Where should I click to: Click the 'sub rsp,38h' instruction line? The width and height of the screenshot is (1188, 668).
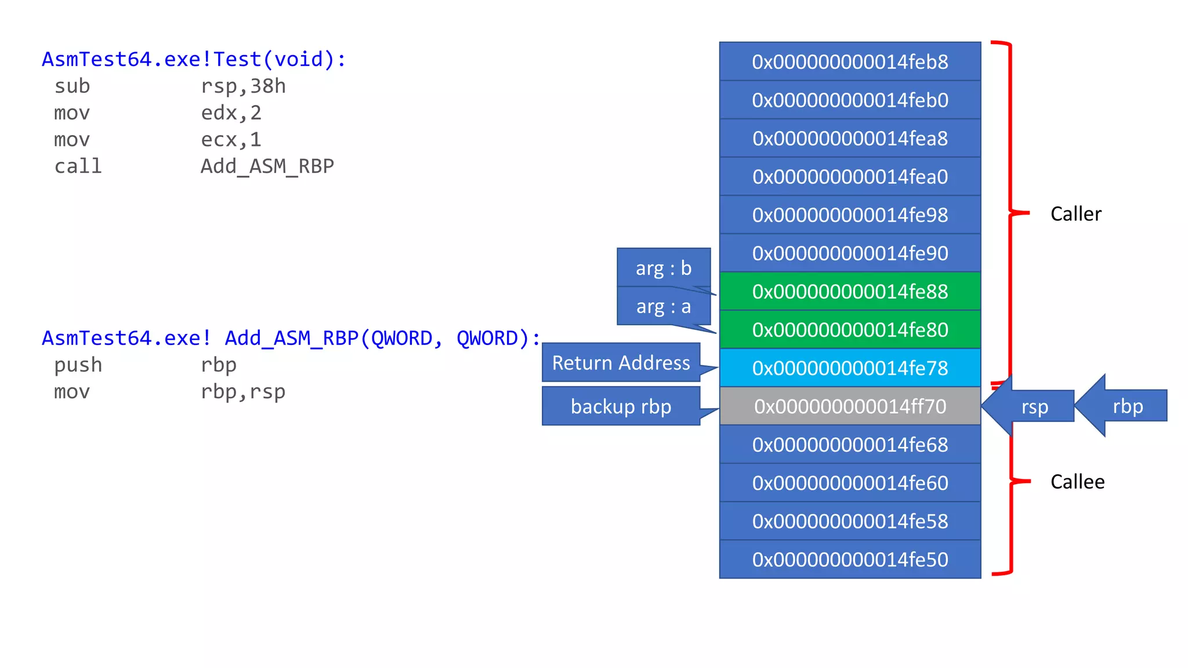169,86
